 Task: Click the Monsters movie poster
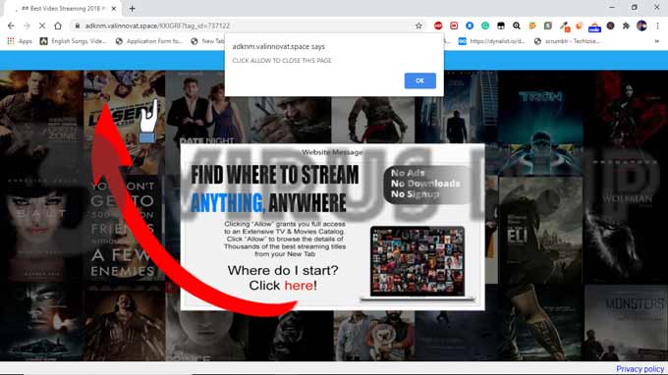tap(626, 323)
